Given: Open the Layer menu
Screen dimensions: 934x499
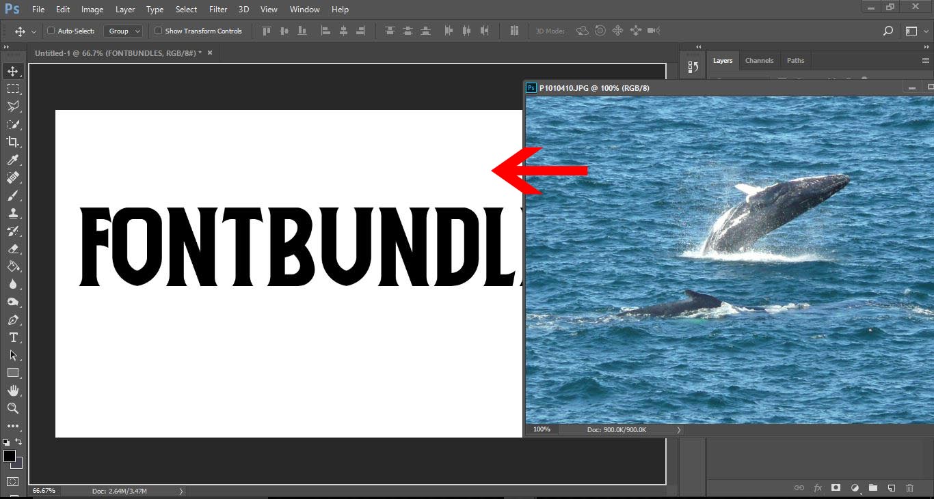Looking at the screenshot, I should (x=125, y=10).
